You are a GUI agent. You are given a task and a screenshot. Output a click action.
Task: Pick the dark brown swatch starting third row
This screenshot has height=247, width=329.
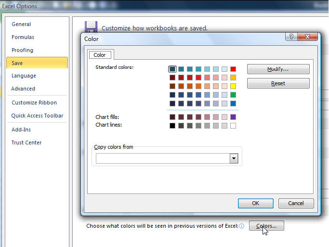pyautogui.click(x=172, y=86)
